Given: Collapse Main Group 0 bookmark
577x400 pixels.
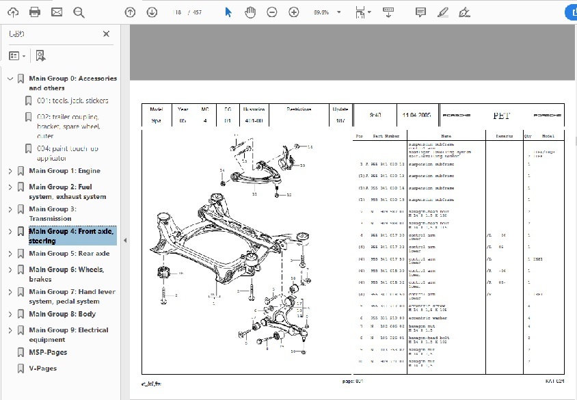Looking at the screenshot, I should point(10,79).
